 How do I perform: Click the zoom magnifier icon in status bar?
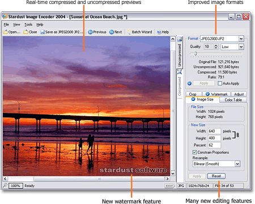click(5, 185)
